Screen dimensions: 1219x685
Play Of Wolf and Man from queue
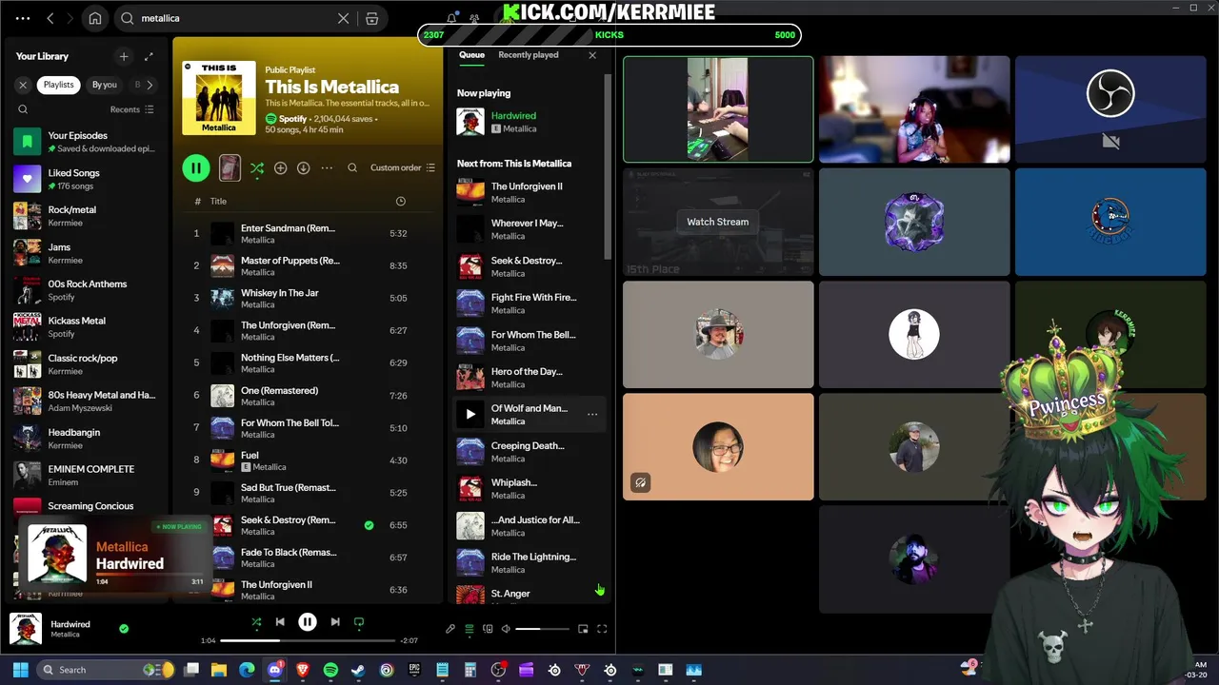470,414
